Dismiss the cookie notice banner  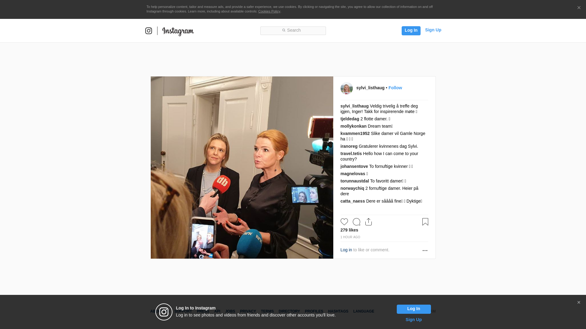point(579,8)
